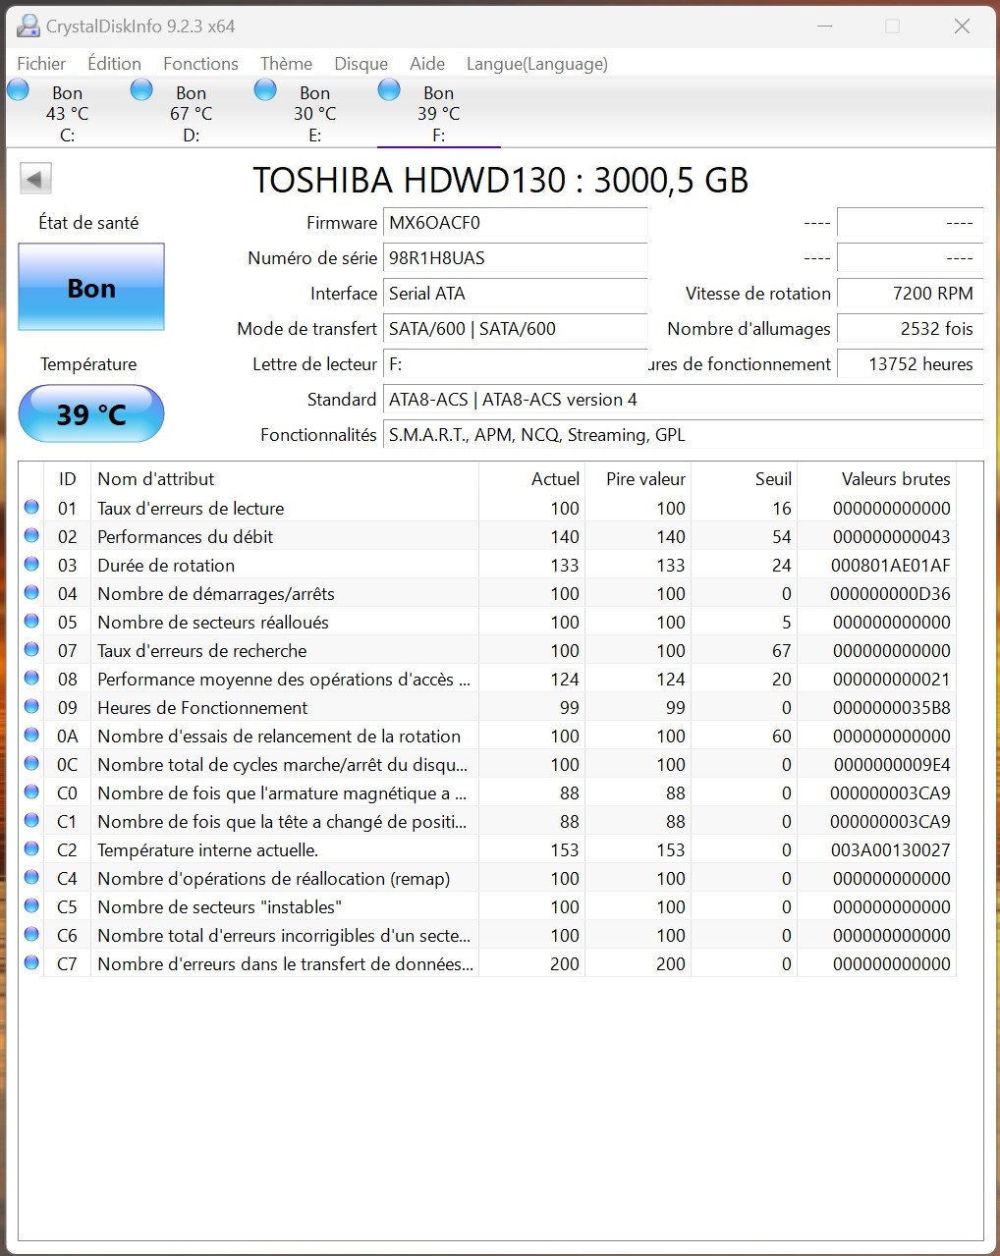Click status dot of attribute 08 row

click(x=31, y=678)
